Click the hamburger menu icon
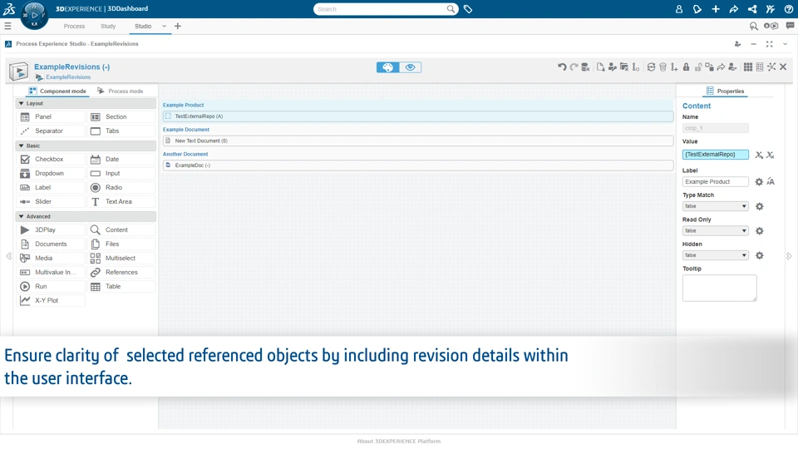The width and height of the screenshot is (798, 449). pyautogui.click(x=7, y=26)
